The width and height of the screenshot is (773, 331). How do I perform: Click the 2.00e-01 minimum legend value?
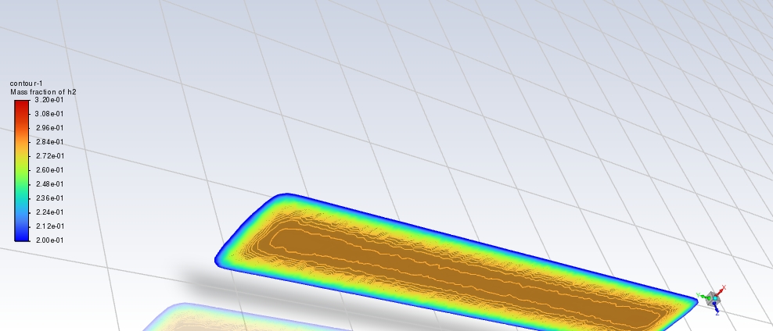coord(50,240)
